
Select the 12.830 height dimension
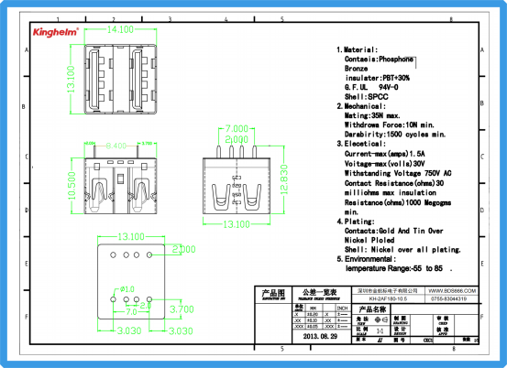[x=284, y=179]
